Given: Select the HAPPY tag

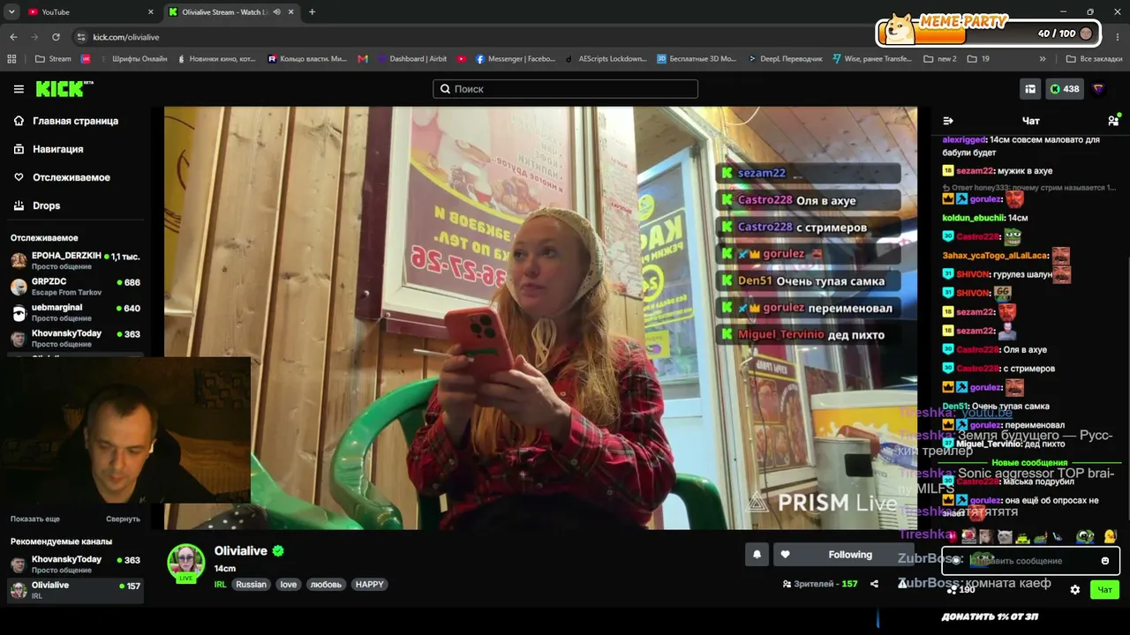Looking at the screenshot, I should coord(370,585).
